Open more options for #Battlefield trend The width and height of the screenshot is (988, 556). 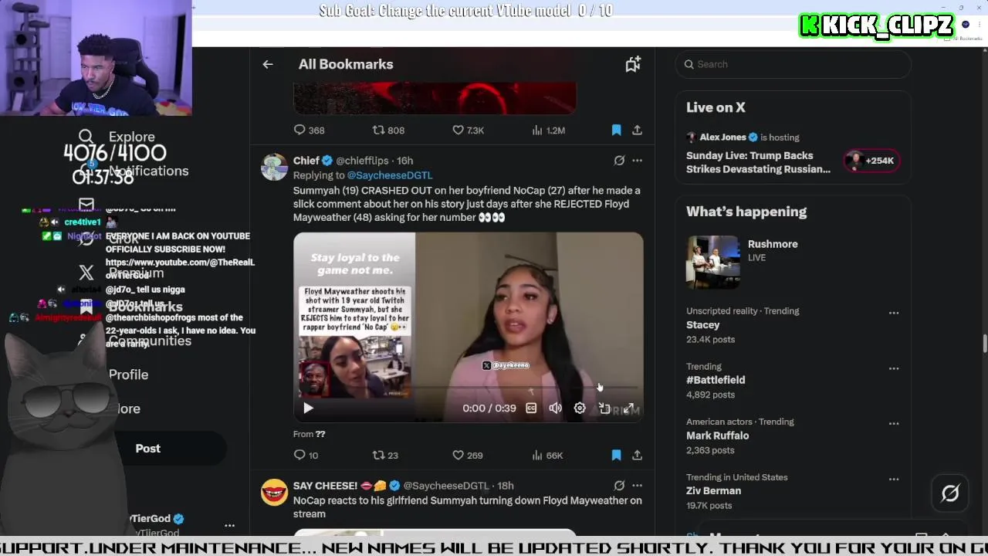[894, 368]
